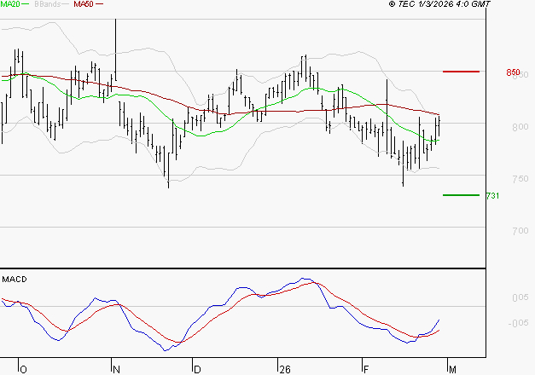The image size is (535, 375).
Task: Click the MA20 legend label
Action: [10, 4]
